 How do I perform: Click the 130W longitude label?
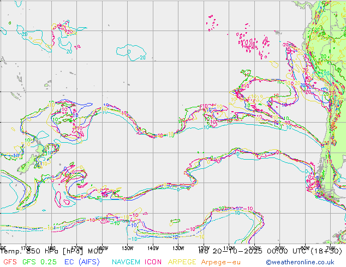(x=178, y=248)
